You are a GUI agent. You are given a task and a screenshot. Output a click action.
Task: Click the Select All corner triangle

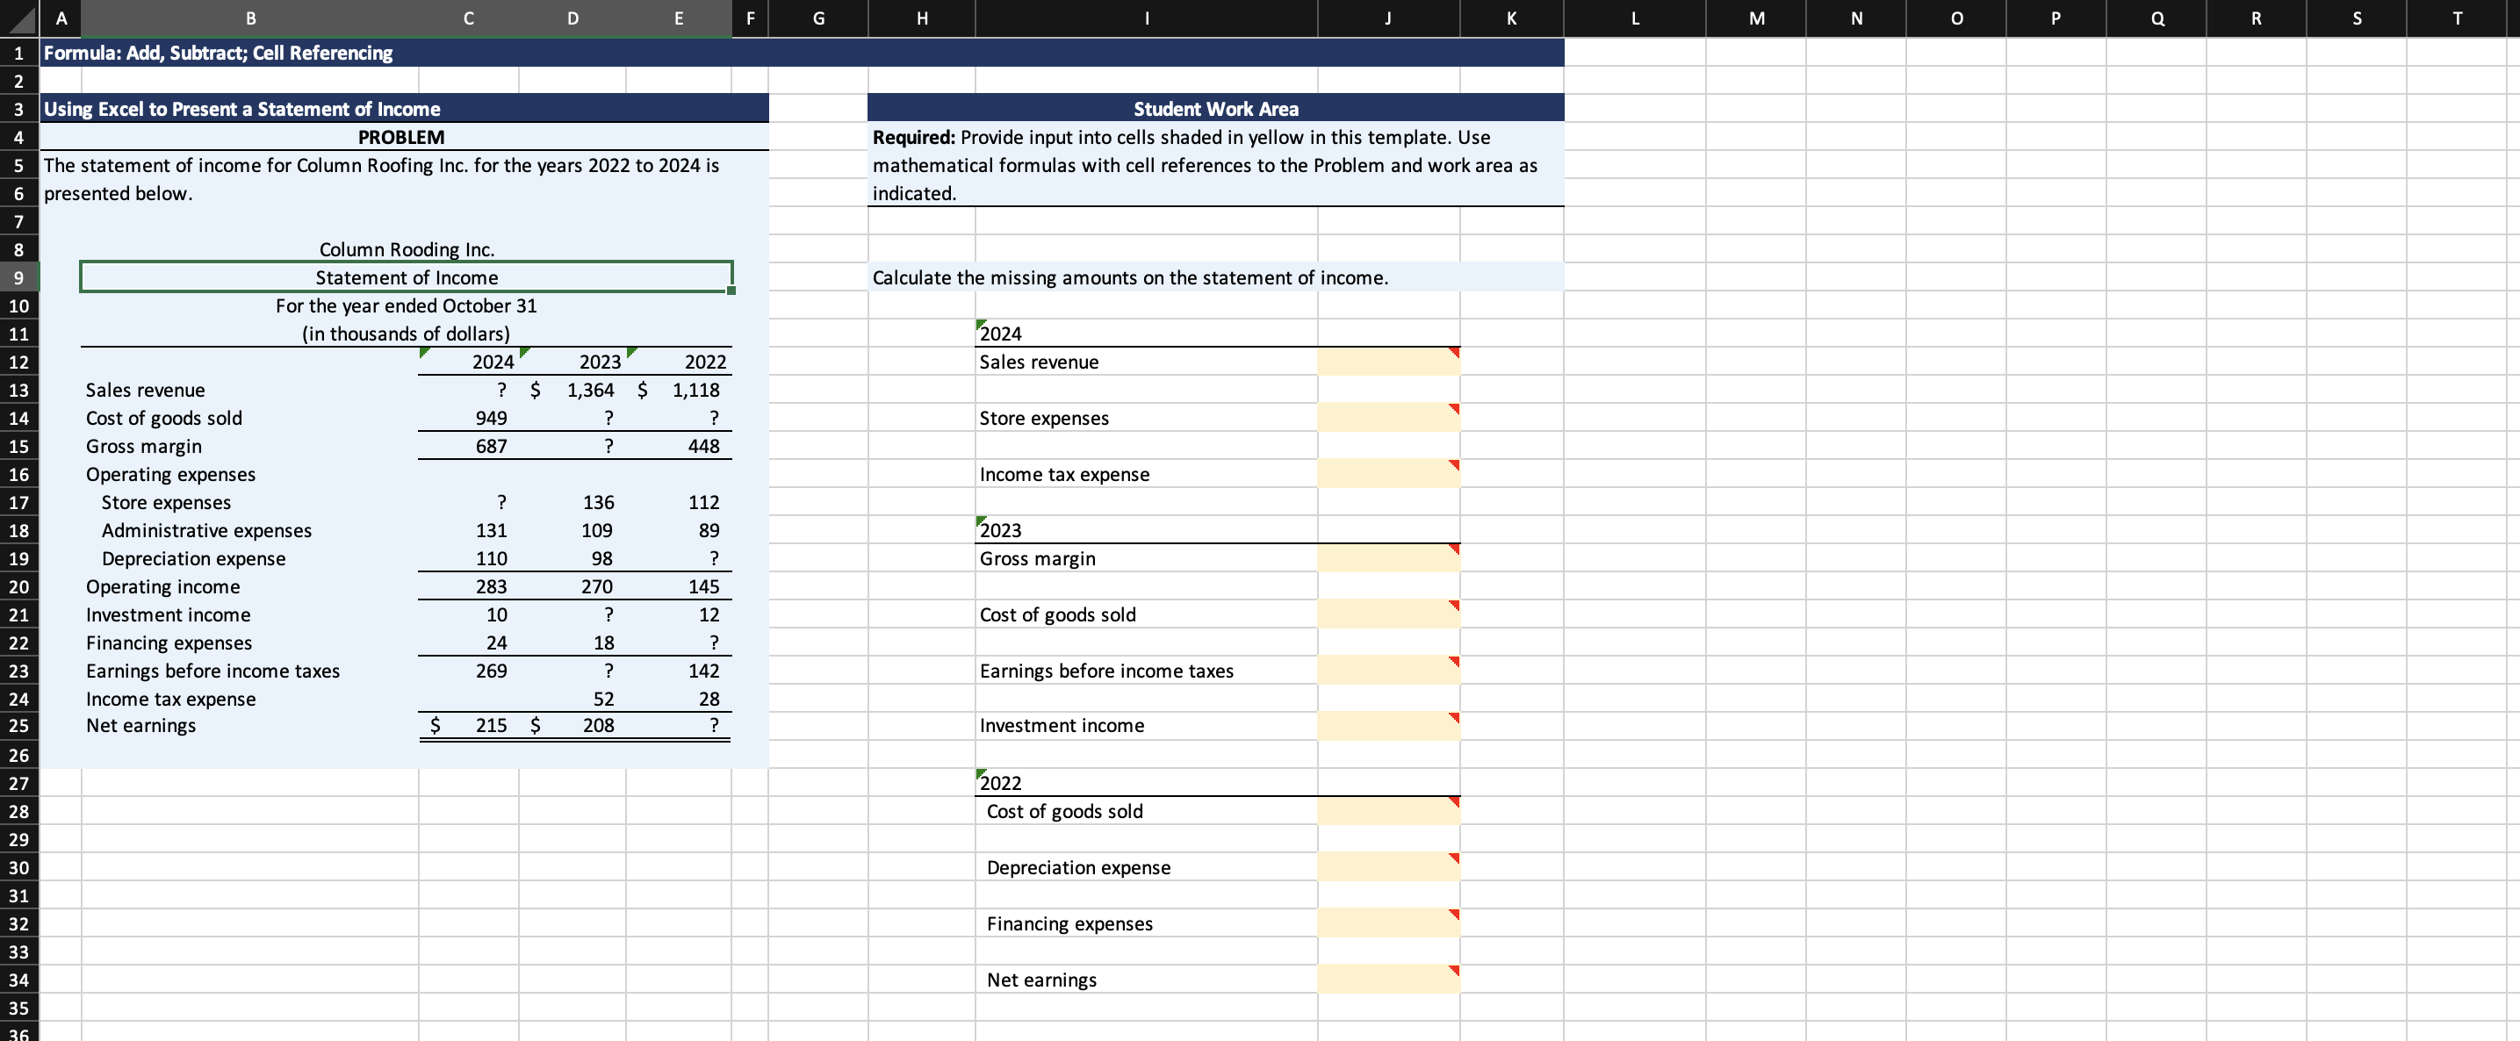click(19, 18)
